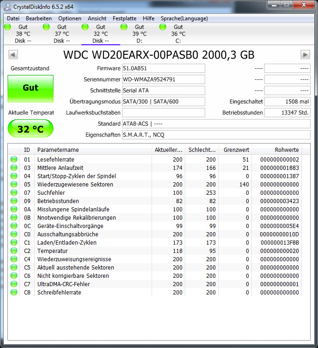
Task: Click the Schlecht column header
Action: (x=202, y=150)
